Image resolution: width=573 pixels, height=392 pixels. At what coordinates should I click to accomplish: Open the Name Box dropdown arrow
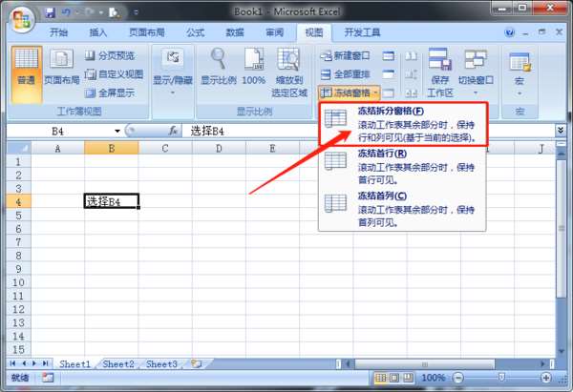117,131
